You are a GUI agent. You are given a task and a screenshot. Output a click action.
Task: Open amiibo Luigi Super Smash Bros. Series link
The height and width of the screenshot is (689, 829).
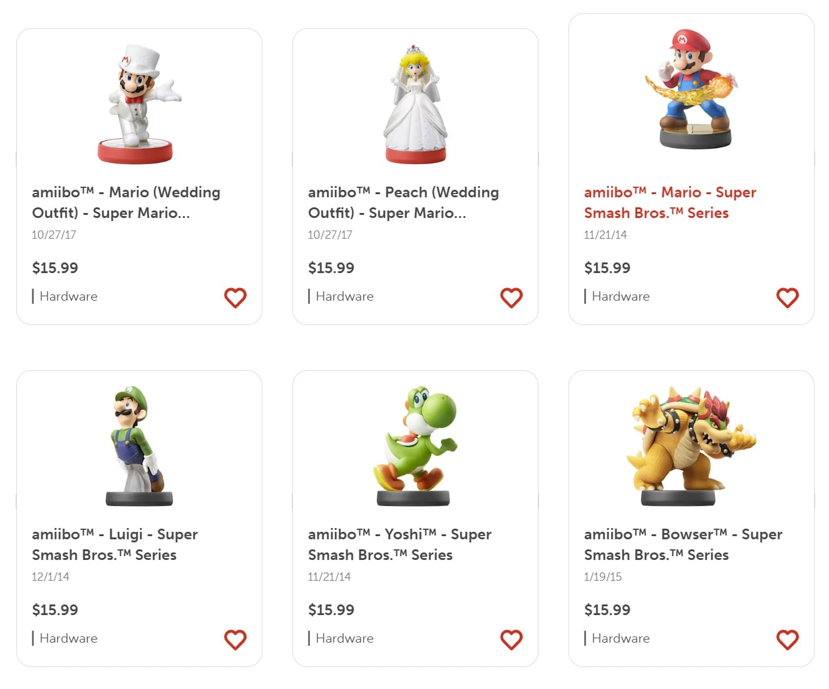click(115, 544)
